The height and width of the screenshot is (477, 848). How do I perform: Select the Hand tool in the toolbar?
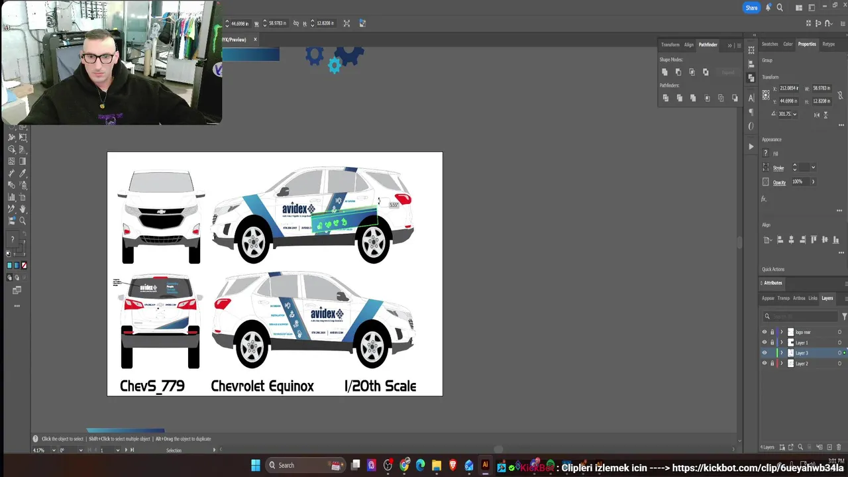[23, 208]
